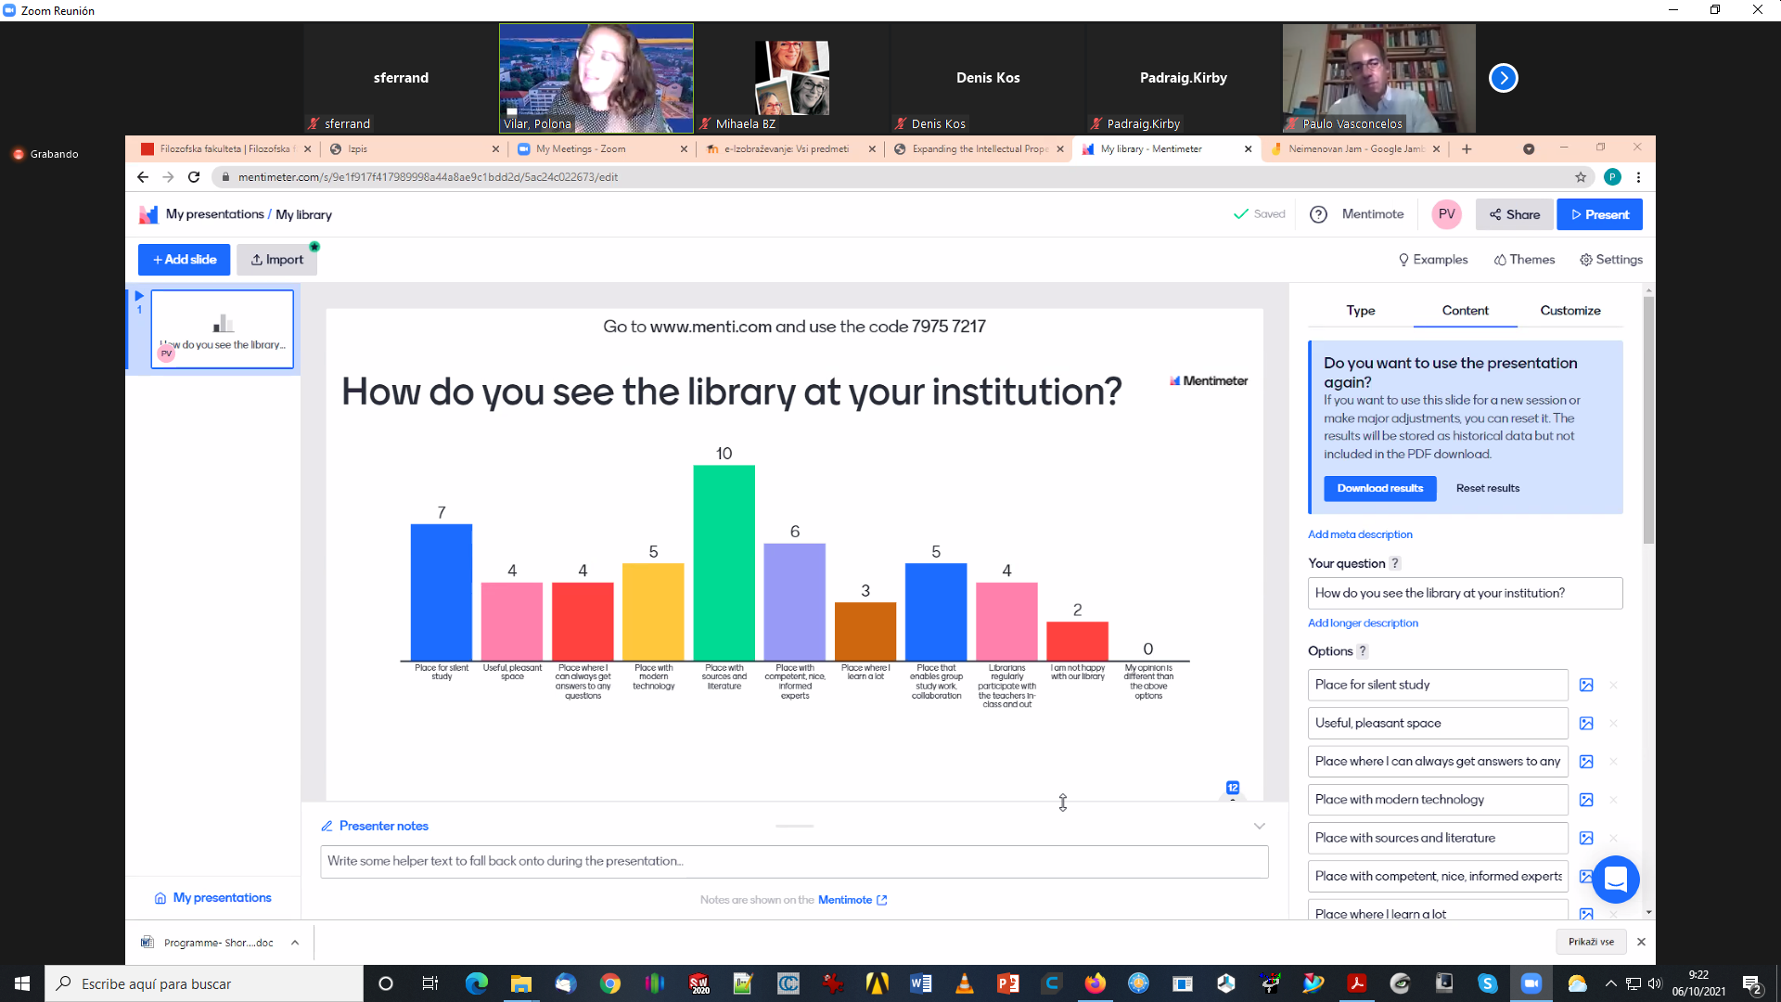Expand downloaded file options chevron
The width and height of the screenshot is (1781, 1002).
pos(295,943)
